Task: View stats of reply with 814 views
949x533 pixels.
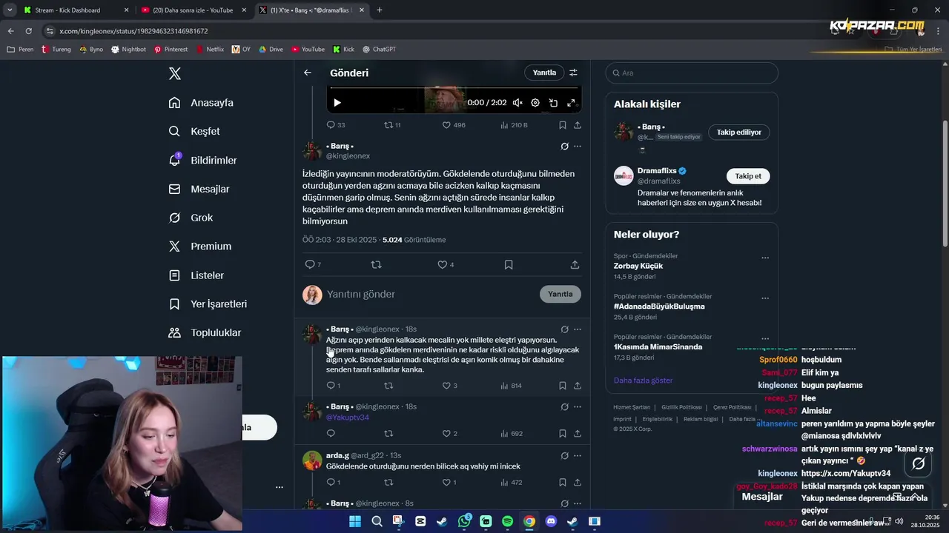Action: pos(511,386)
